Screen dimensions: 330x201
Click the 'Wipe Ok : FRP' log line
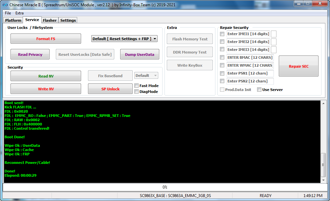tap(17, 154)
